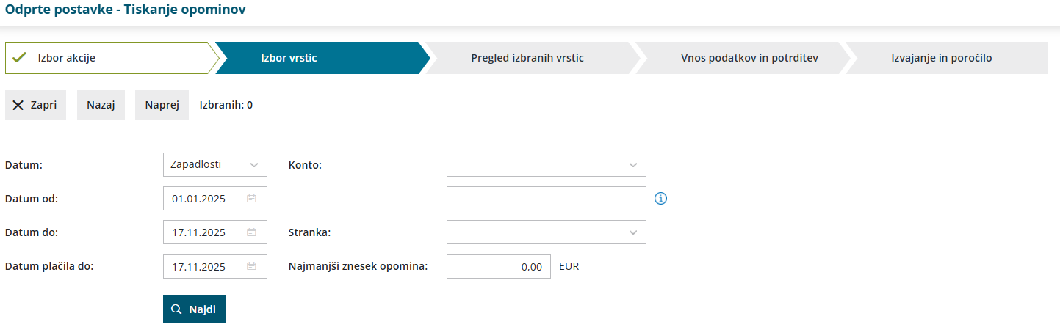Open the Stranka dropdown list
The height and width of the screenshot is (330, 1060).
point(632,232)
